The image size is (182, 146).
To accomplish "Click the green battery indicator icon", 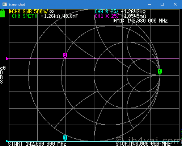I will (2, 13).
